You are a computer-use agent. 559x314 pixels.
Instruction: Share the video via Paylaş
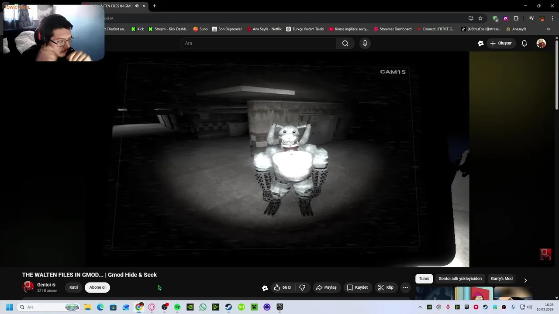pyautogui.click(x=326, y=287)
